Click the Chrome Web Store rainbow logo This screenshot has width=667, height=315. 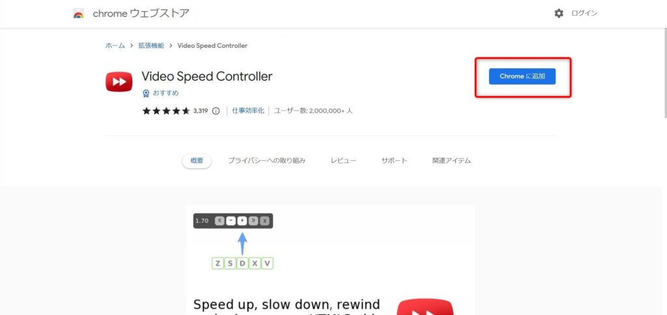point(78,14)
